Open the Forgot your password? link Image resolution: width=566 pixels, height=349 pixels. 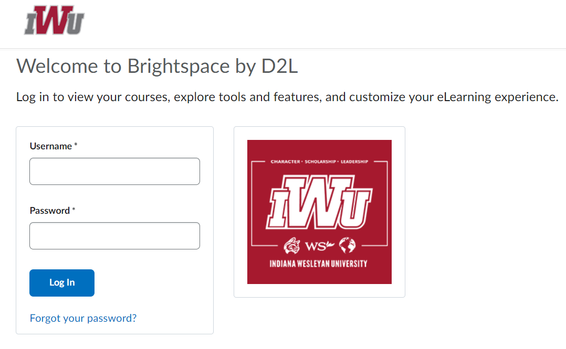point(83,318)
